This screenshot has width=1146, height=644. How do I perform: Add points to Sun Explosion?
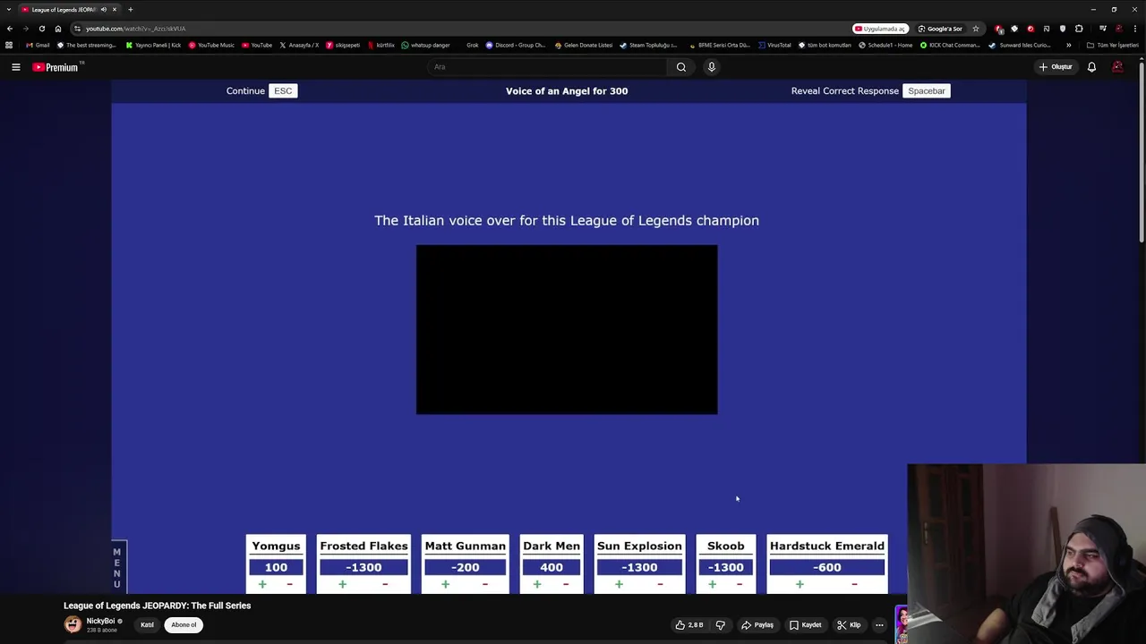619,584
